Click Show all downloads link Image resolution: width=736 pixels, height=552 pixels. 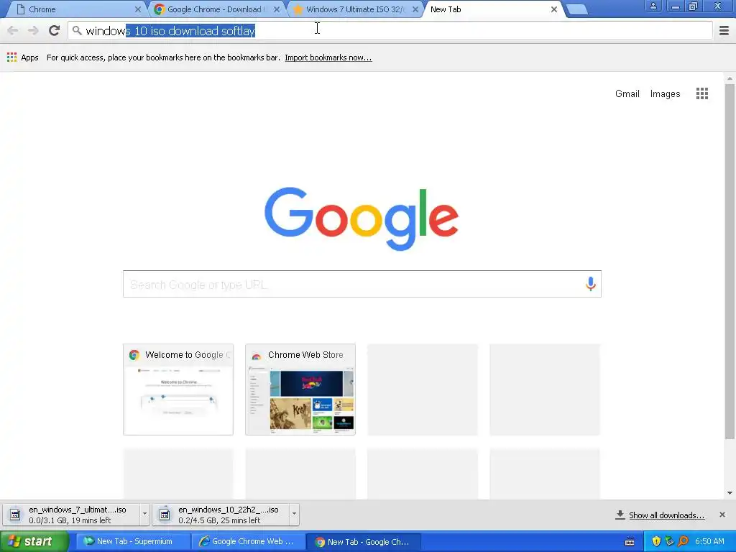666,515
